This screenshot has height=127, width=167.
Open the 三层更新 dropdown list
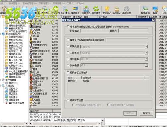tap(146, 53)
